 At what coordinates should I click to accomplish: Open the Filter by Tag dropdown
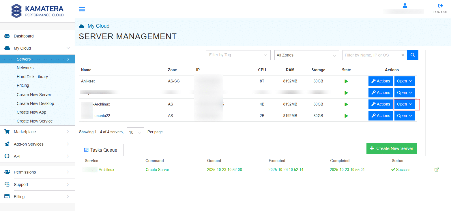pos(238,55)
